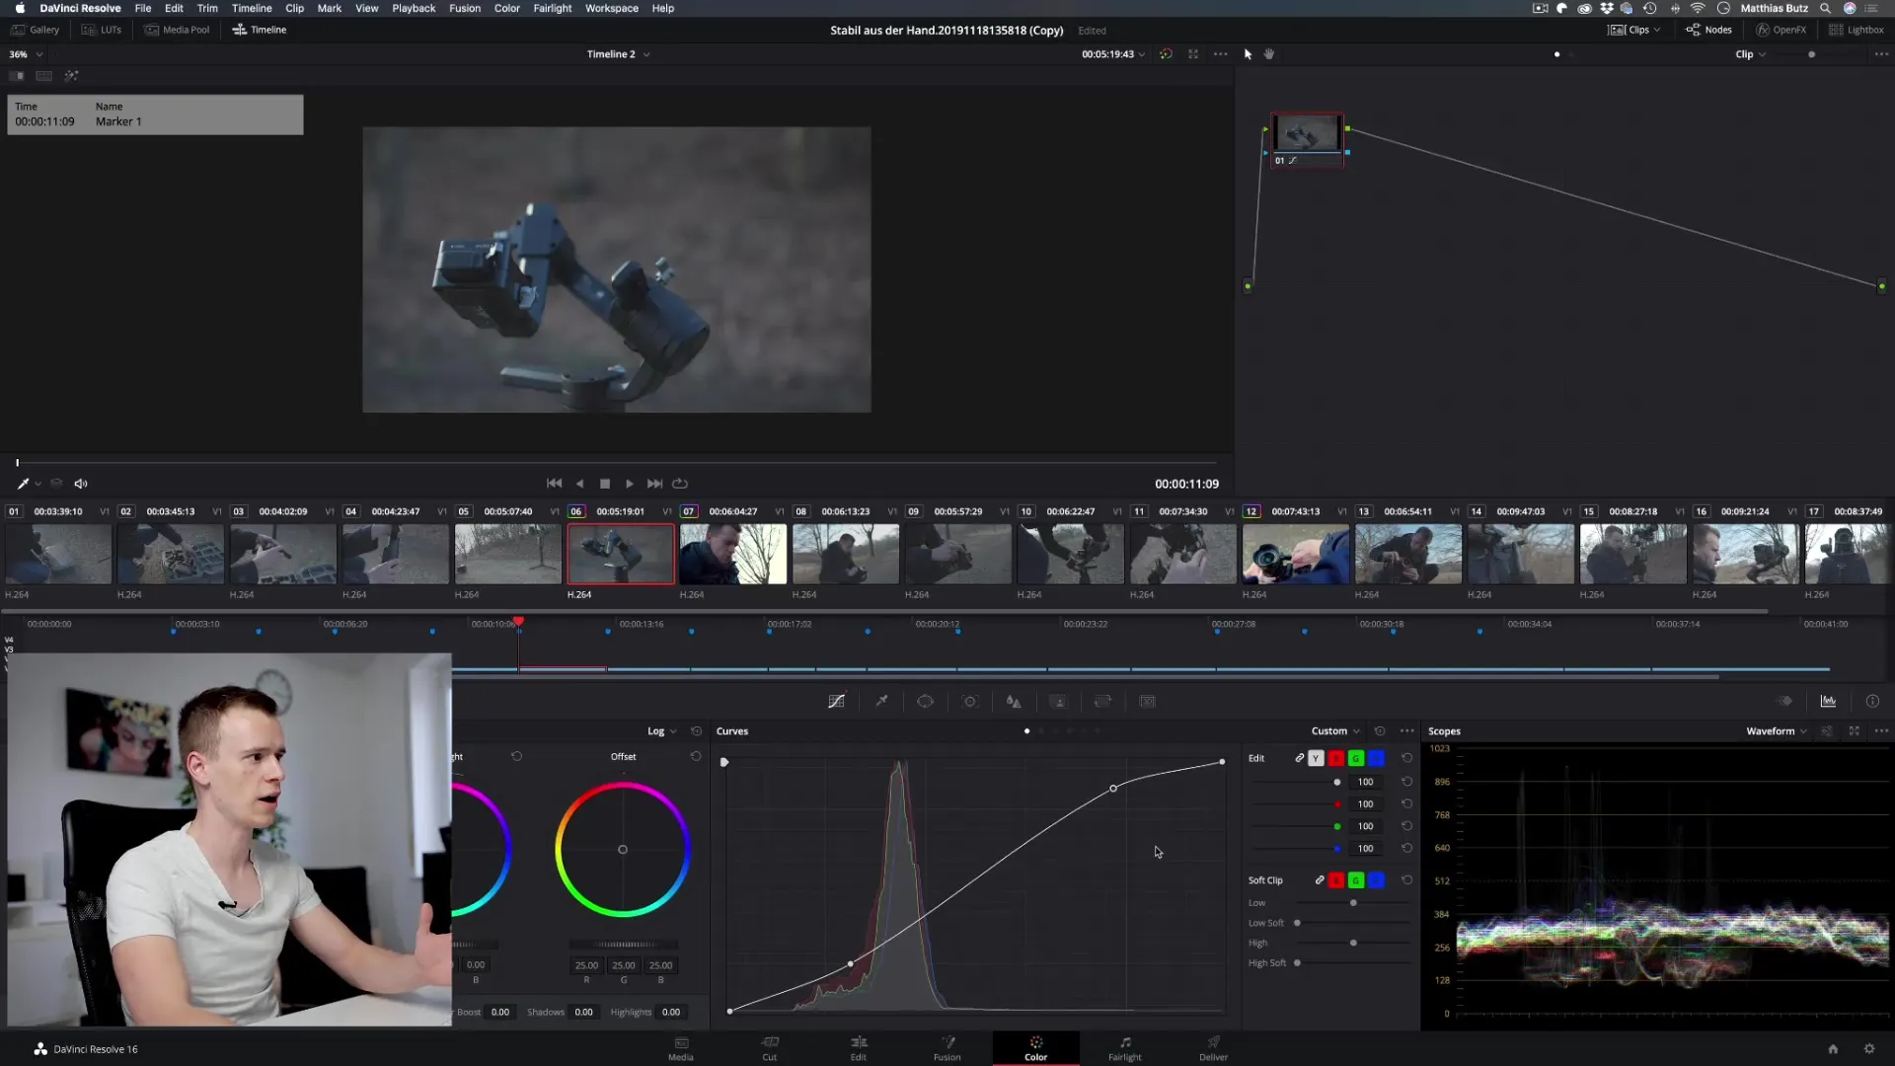Open the Power Window palette
Screen dimensions: 1895x1066
click(x=925, y=702)
